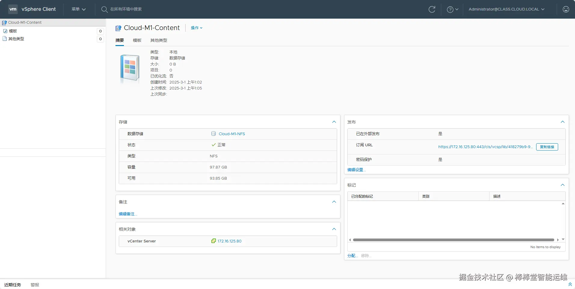The image size is (575, 289).
Task: Click the global search magnifier icon
Action: (104, 9)
